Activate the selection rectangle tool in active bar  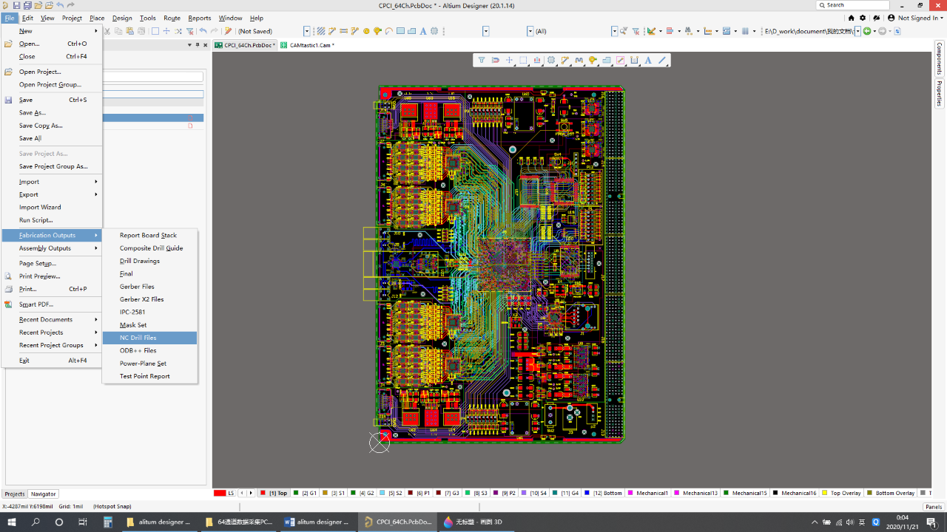(523, 60)
